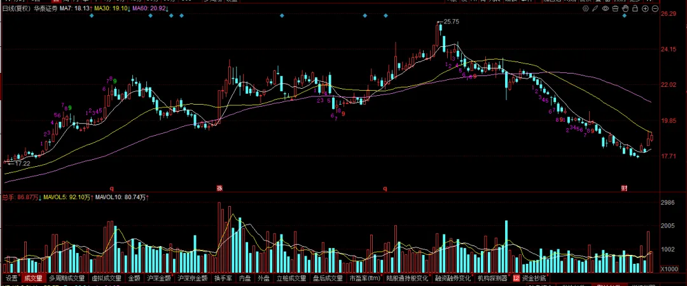This screenshot has width=687, height=286.
Task: Select the 机构探测器 tab
Action: (492, 278)
